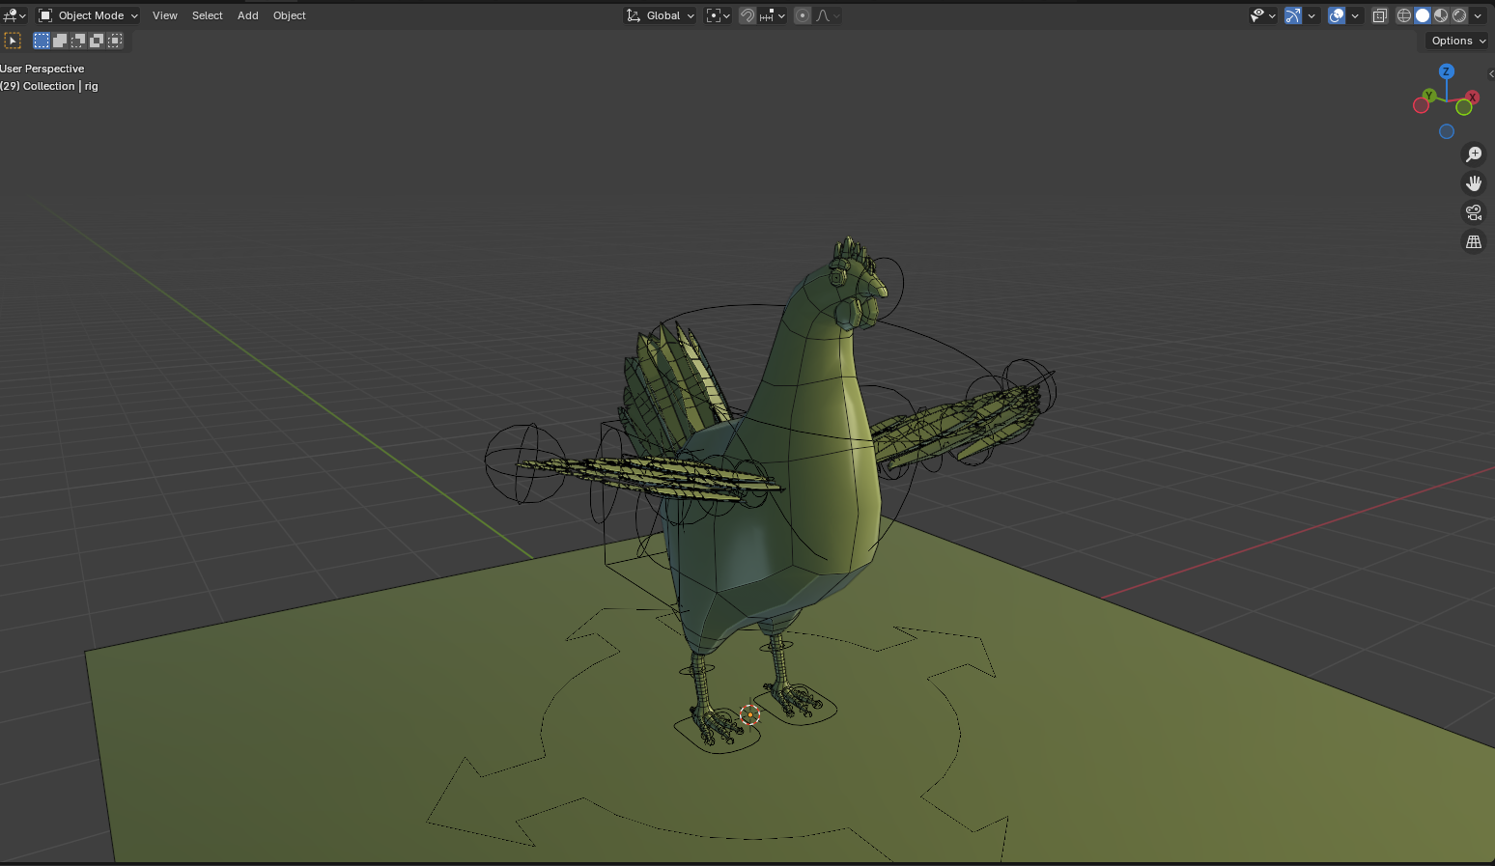Toggle the camera view icon
Image resolution: width=1495 pixels, height=866 pixels.
click(1474, 212)
